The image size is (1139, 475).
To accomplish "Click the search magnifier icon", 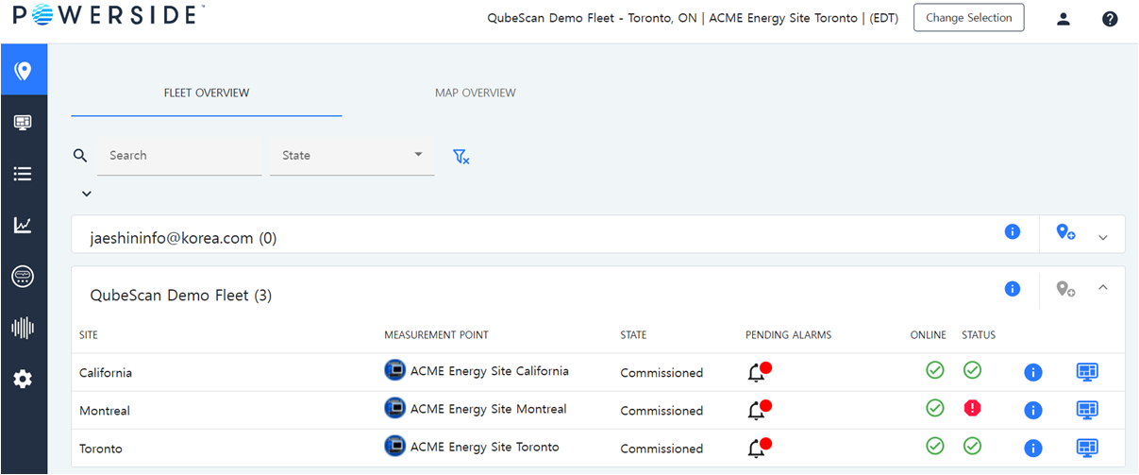I will tap(80, 155).
